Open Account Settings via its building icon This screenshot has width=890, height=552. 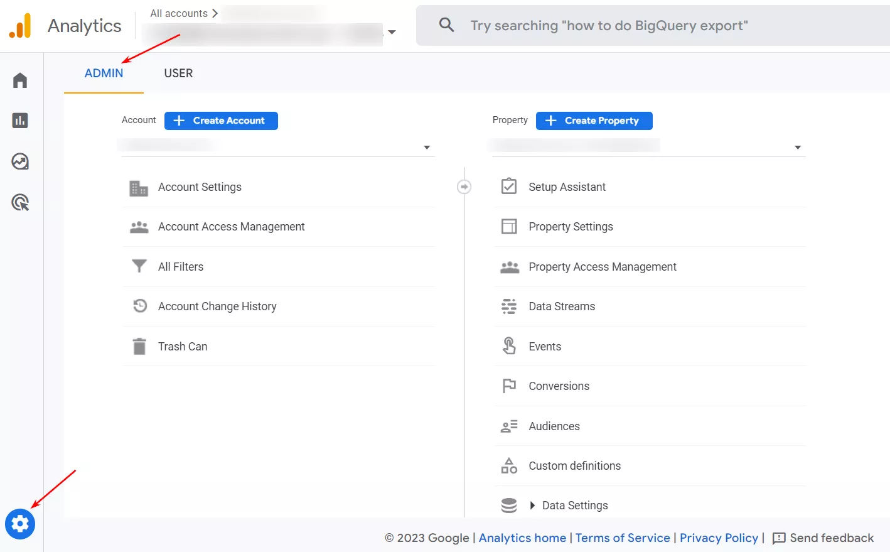click(139, 187)
